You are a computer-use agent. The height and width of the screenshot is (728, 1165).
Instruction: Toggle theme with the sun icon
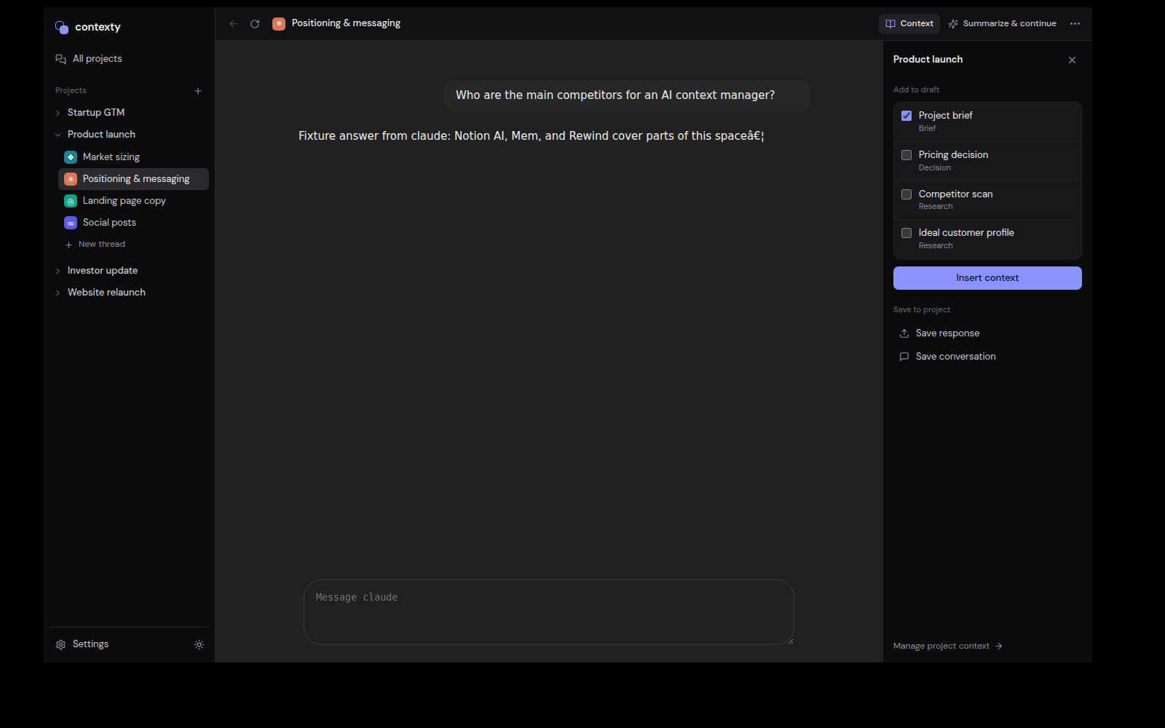[x=199, y=644]
